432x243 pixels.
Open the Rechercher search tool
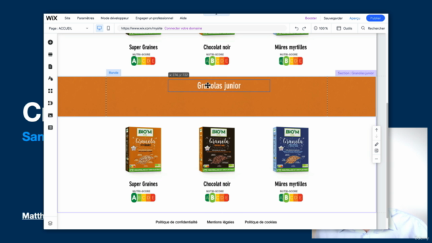[x=373, y=28]
